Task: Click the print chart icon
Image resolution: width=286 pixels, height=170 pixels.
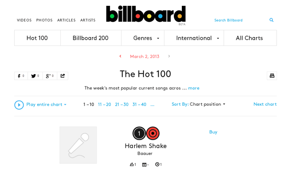Action: pyautogui.click(x=272, y=75)
